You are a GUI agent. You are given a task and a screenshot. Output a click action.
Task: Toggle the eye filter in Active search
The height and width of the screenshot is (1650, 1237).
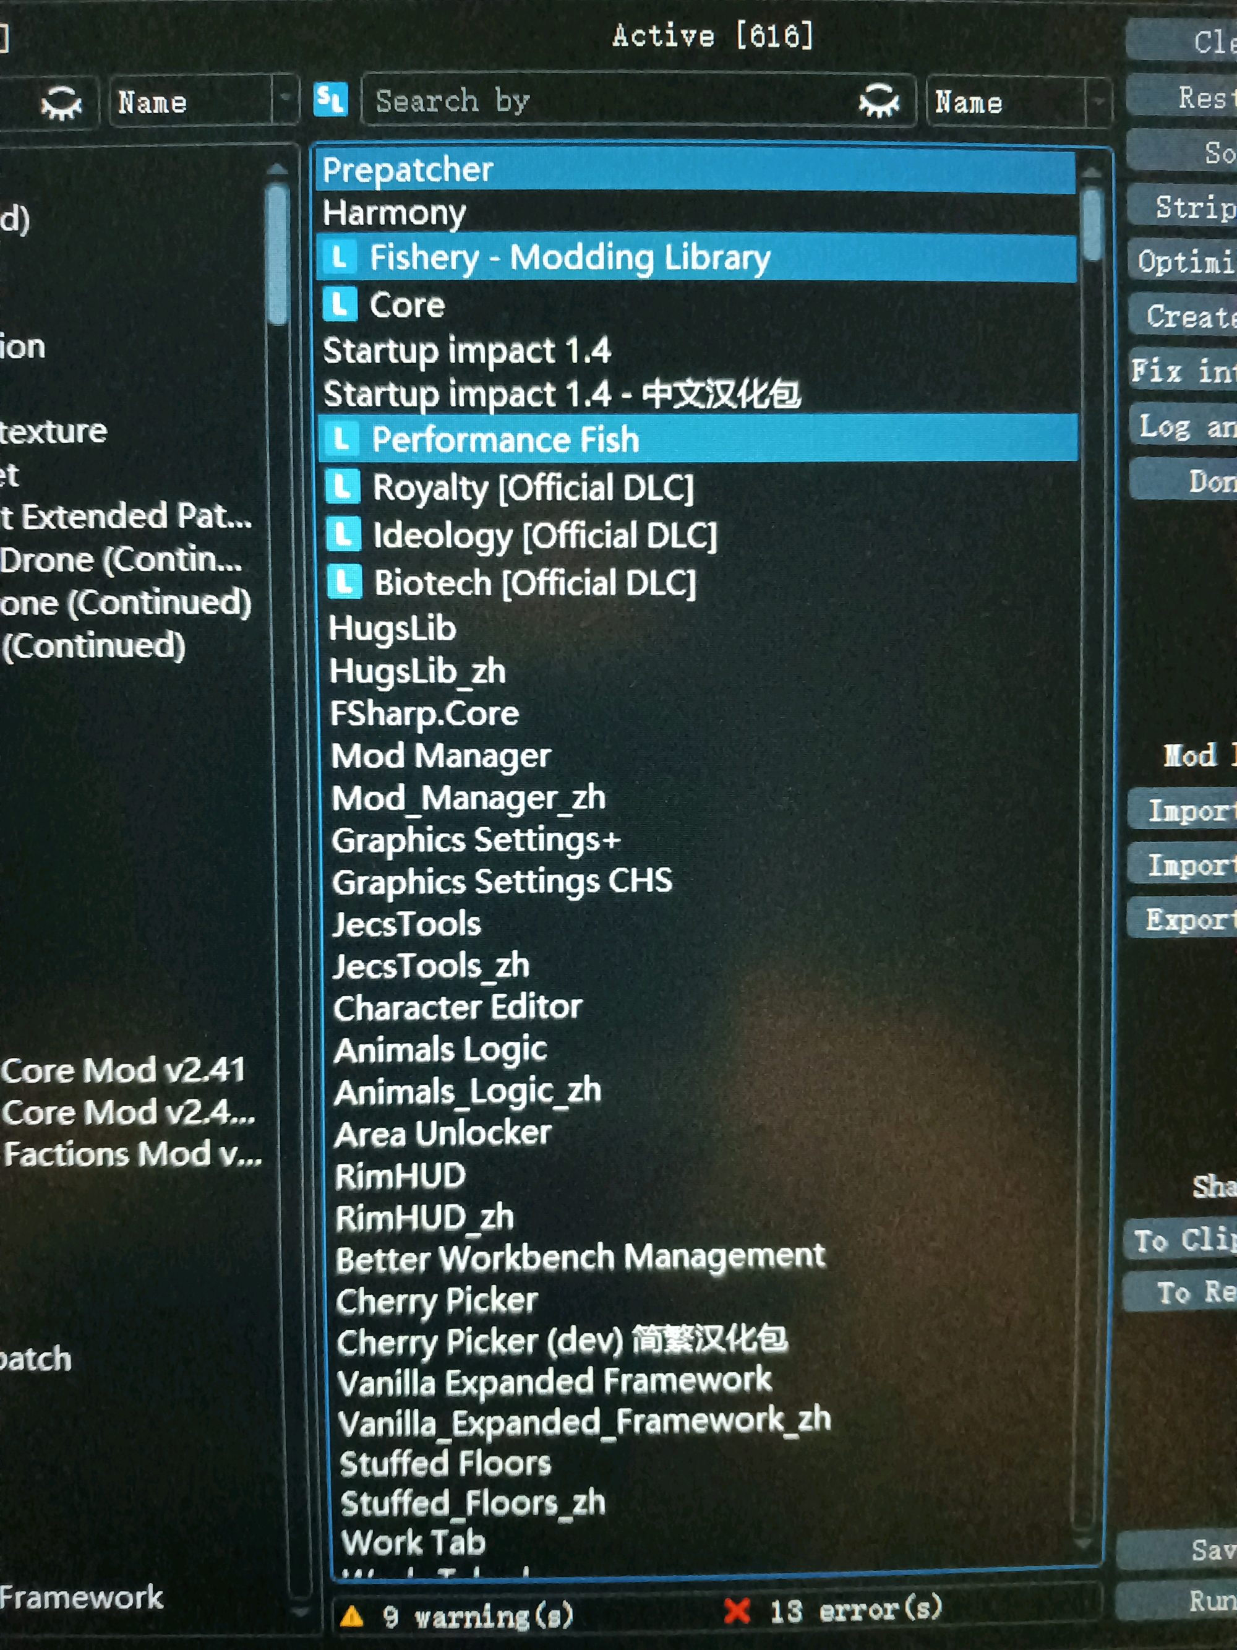click(878, 100)
